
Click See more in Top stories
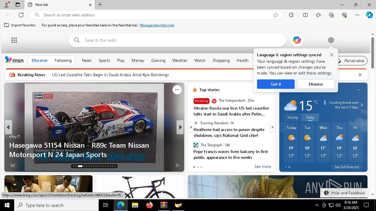[263, 166]
